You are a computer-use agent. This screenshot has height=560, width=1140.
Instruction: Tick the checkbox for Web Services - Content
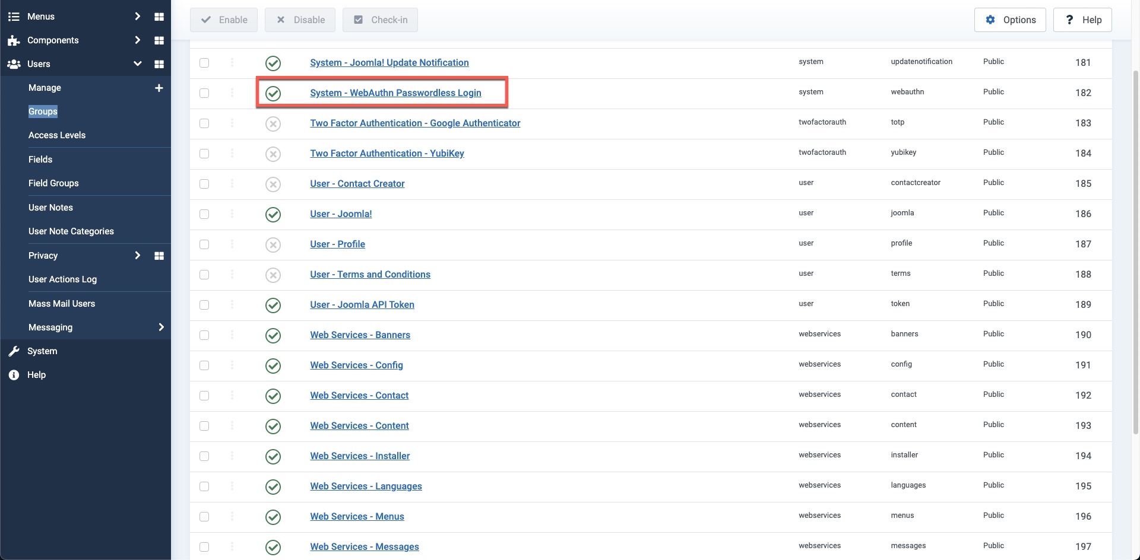204,426
